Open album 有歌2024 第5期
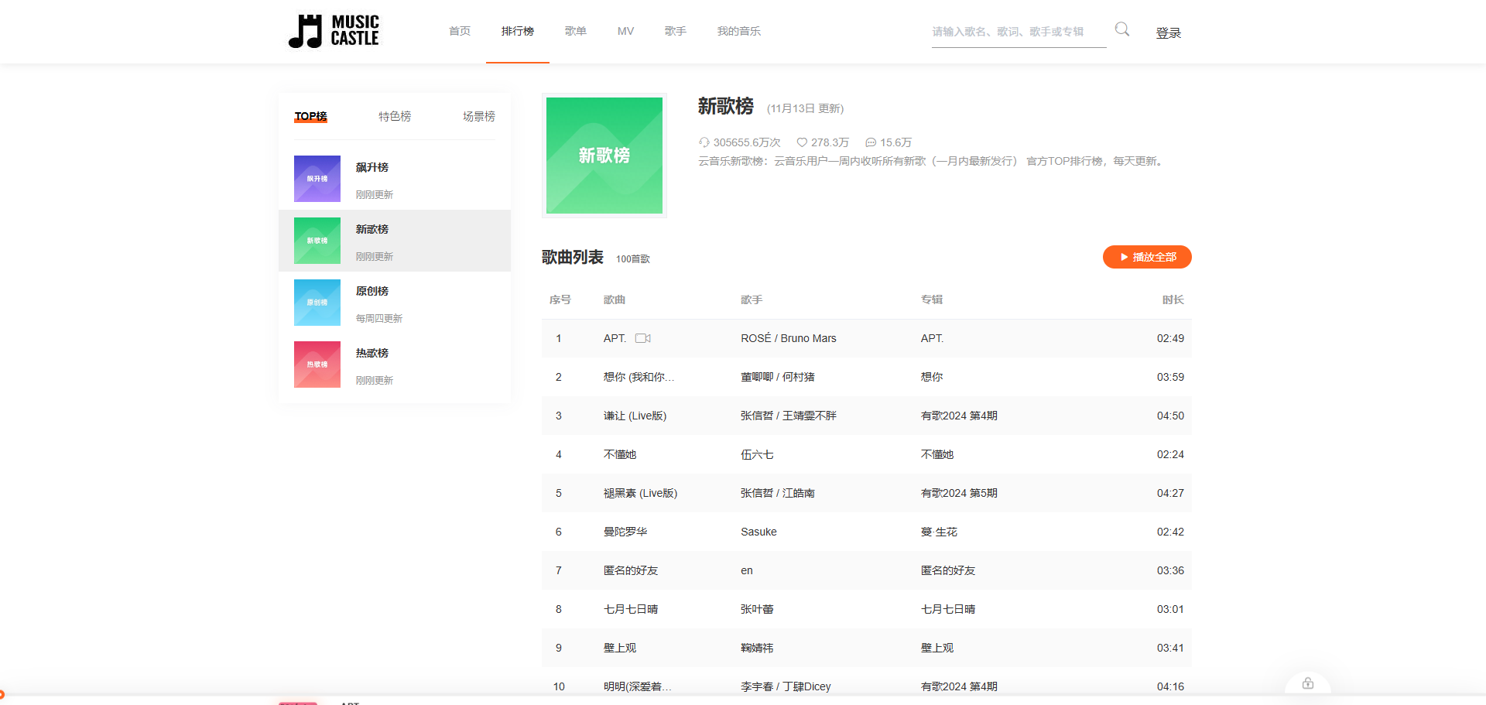Viewport: 1486px width, 705px height. 959,493
